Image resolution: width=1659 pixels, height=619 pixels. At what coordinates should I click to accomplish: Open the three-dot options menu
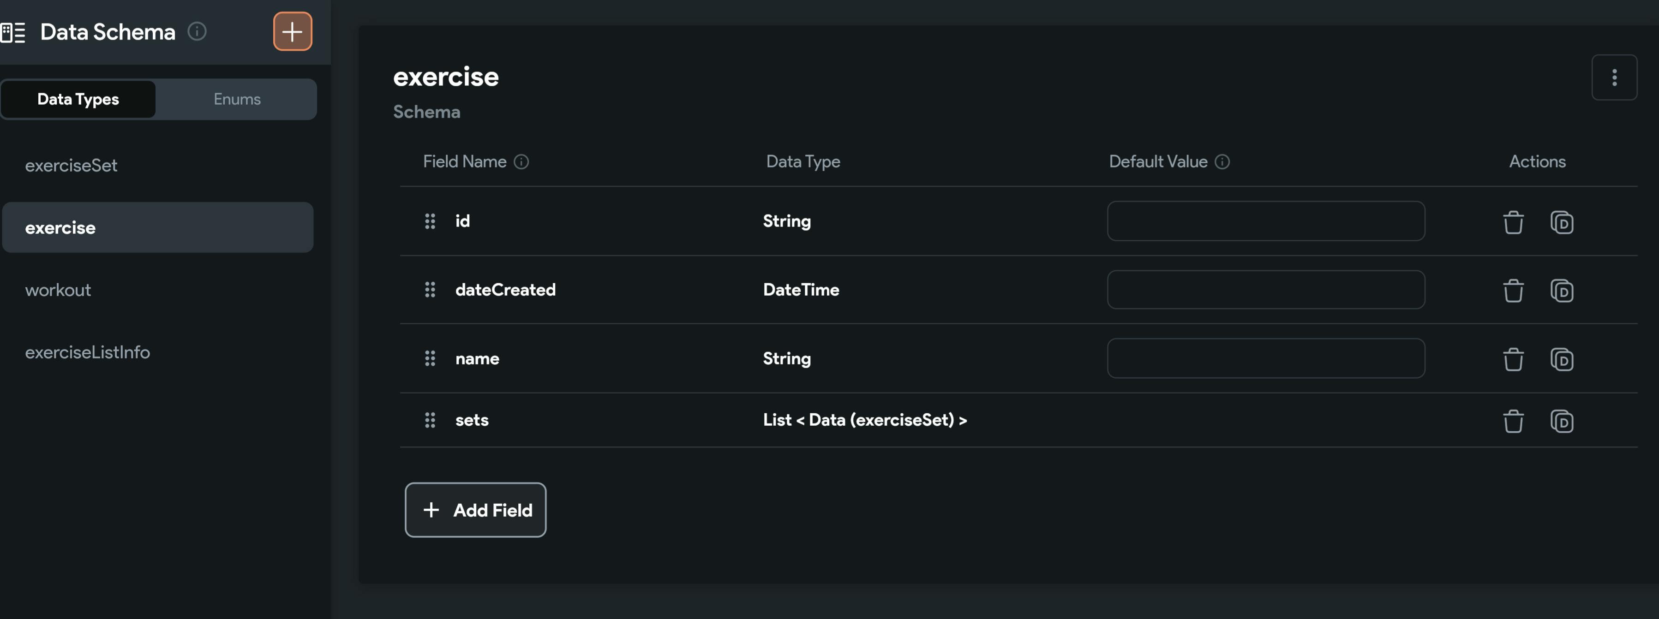tap(1614, 77)
